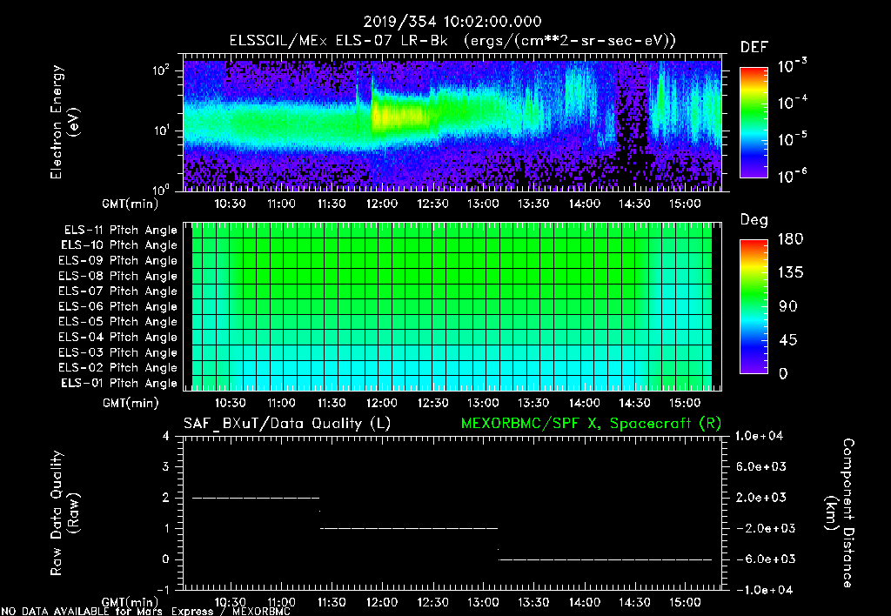This screenshot has height=616, width=891.
Task: Click the data quality line at level 2
Action: (257, 498)
